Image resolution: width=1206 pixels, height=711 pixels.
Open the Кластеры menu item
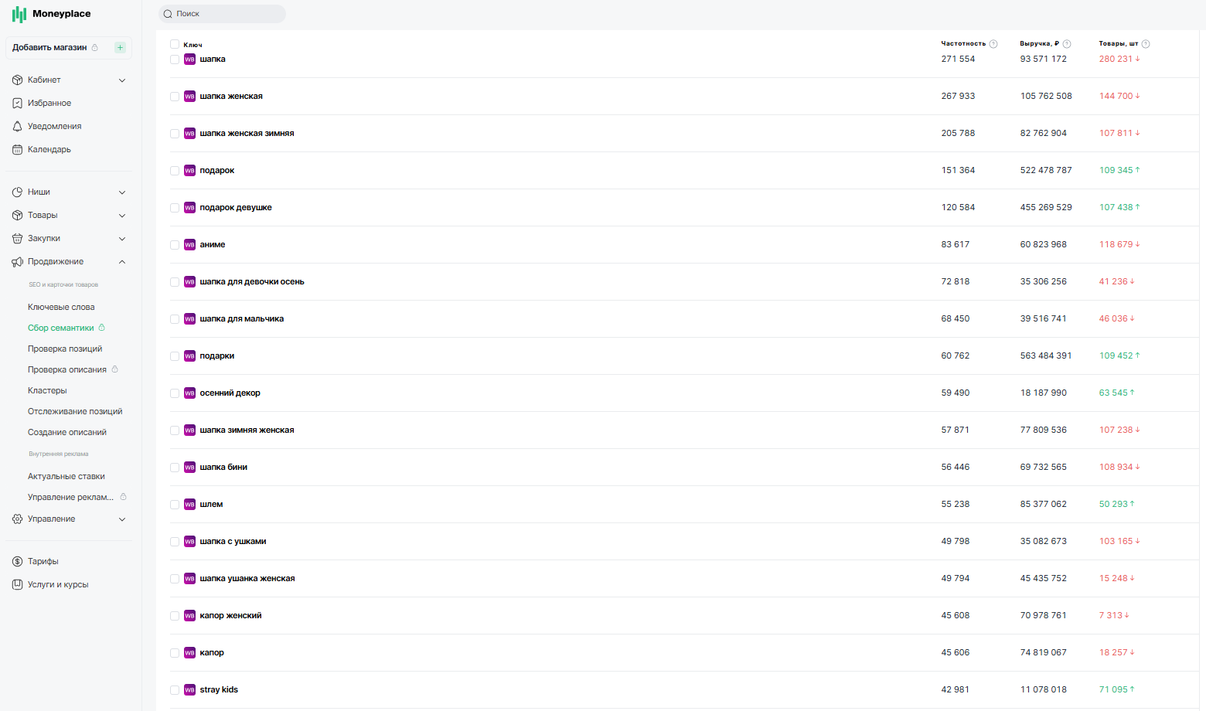pos(47,390)
